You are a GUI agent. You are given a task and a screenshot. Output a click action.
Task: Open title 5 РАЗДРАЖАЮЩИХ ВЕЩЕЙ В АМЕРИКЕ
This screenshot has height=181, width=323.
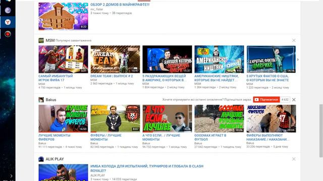(x=164, y=78)
